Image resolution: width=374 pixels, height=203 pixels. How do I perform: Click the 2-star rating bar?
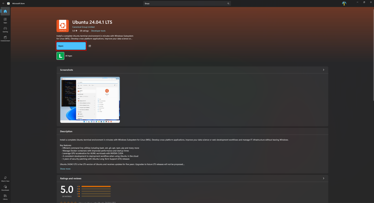(96, 194)
